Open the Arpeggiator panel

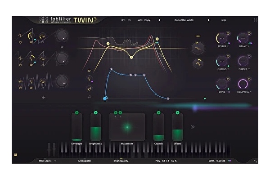coord(85,161)
